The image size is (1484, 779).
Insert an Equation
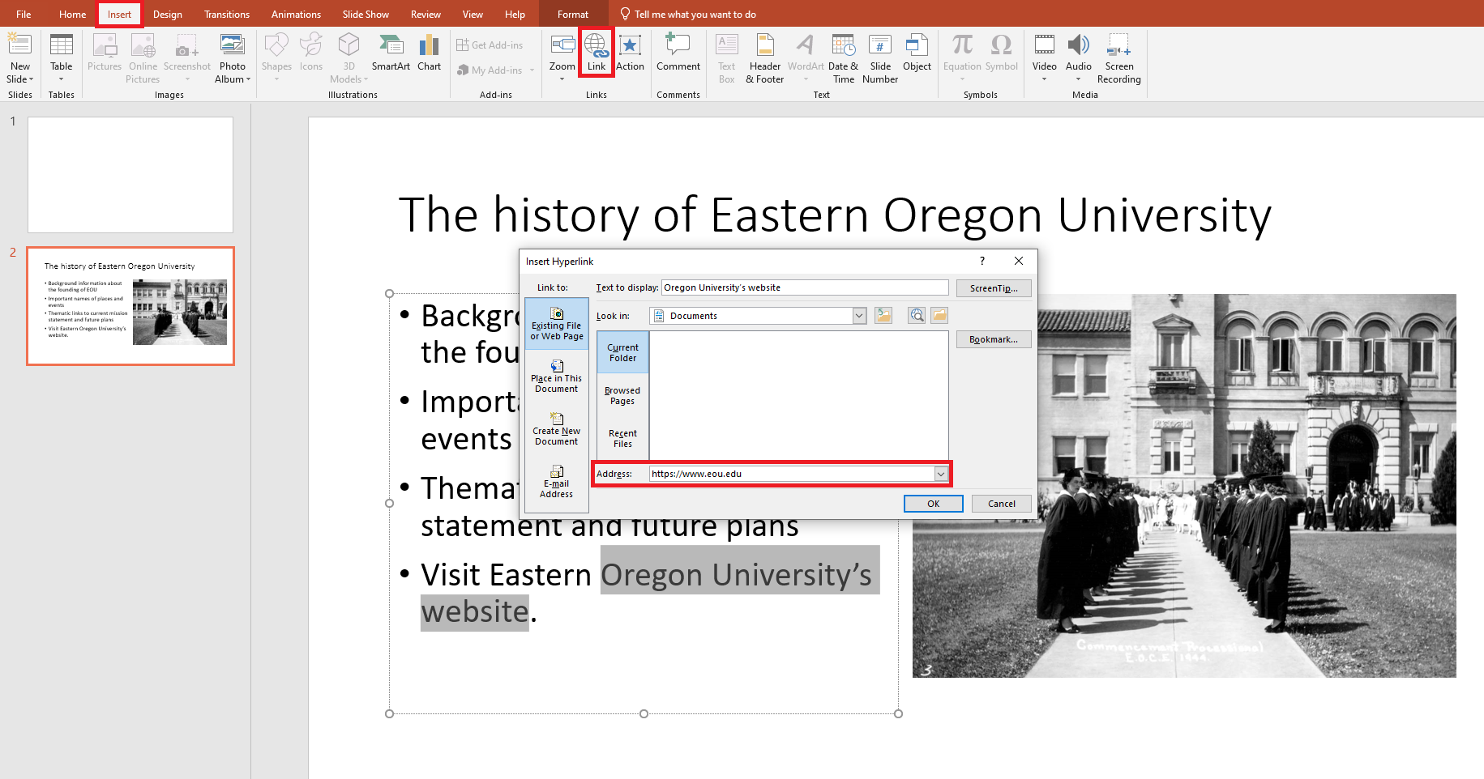pos(961,57)
